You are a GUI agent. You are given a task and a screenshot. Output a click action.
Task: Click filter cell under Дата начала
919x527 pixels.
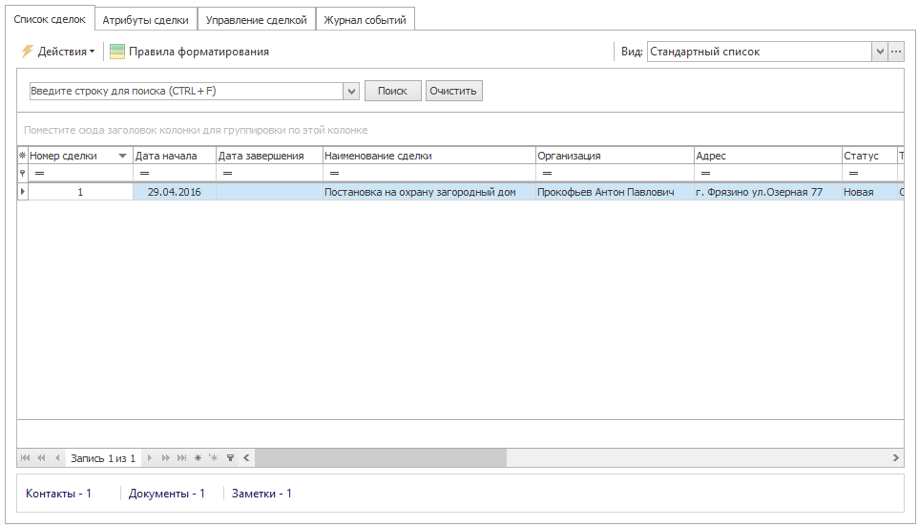(175, 173)
